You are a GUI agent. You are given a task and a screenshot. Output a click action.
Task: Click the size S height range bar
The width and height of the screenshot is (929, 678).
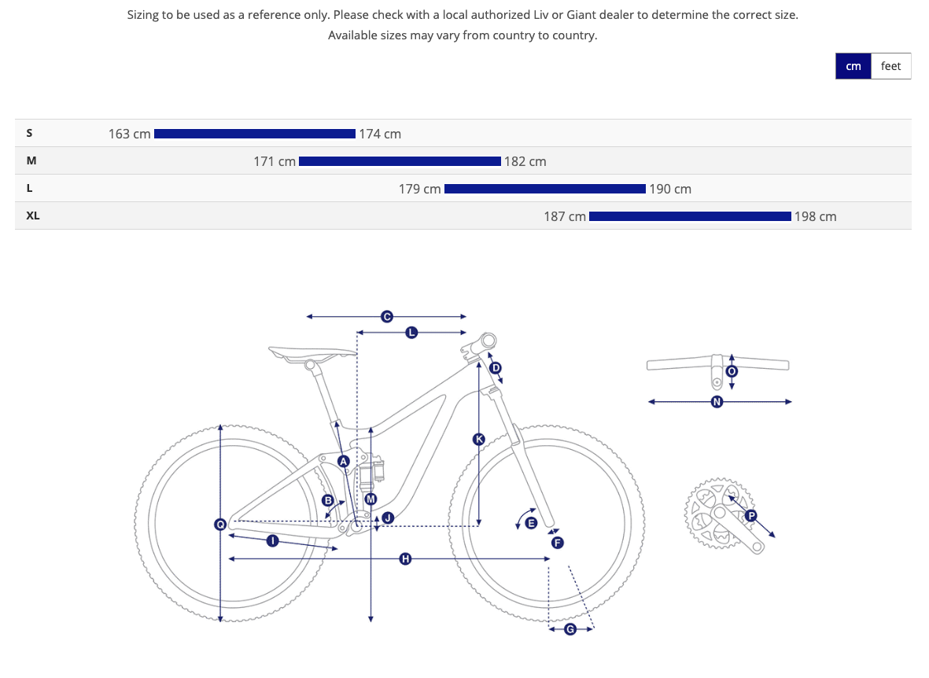255,134
